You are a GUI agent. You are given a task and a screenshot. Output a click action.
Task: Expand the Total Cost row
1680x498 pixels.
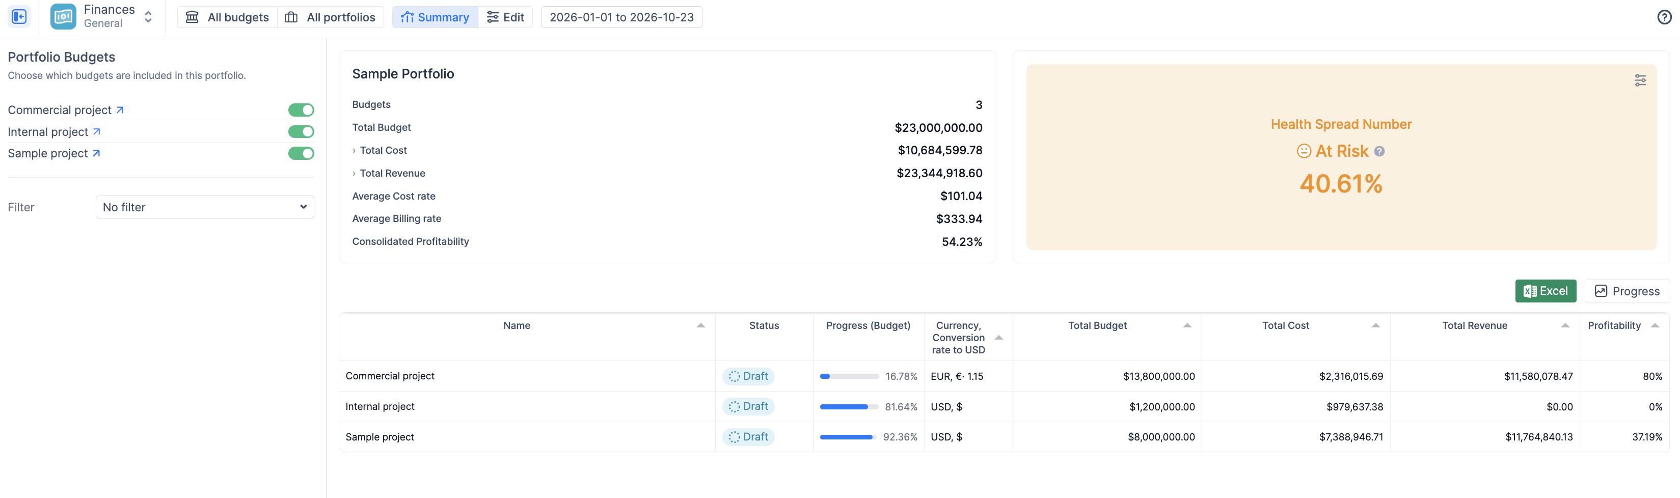click(x=354, y=151)
